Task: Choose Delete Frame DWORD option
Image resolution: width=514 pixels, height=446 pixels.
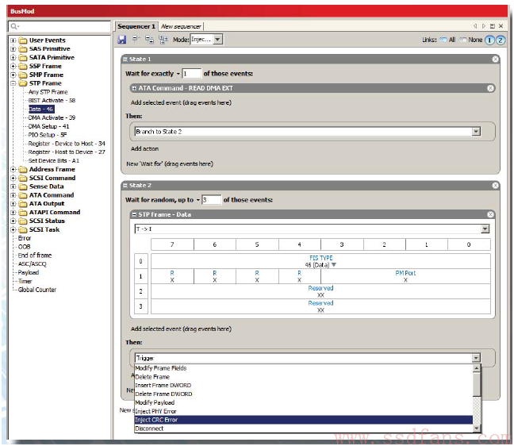Action: pyautogui.click(x=304, y=394)
